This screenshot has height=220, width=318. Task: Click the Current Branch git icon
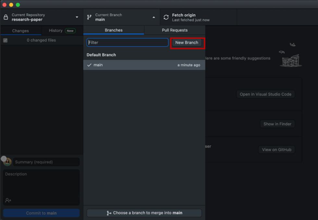[x=89, y=17]
